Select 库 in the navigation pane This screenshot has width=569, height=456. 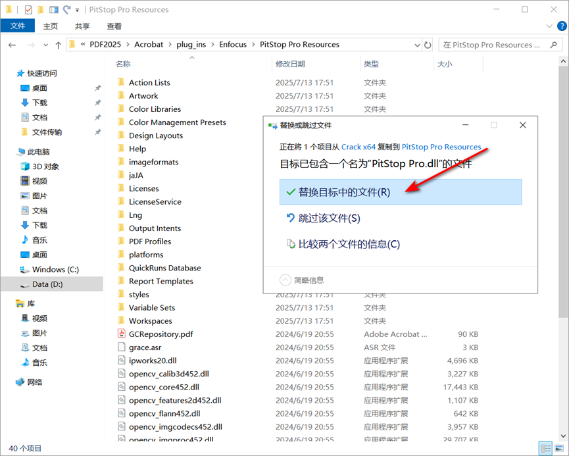point(31,303)
